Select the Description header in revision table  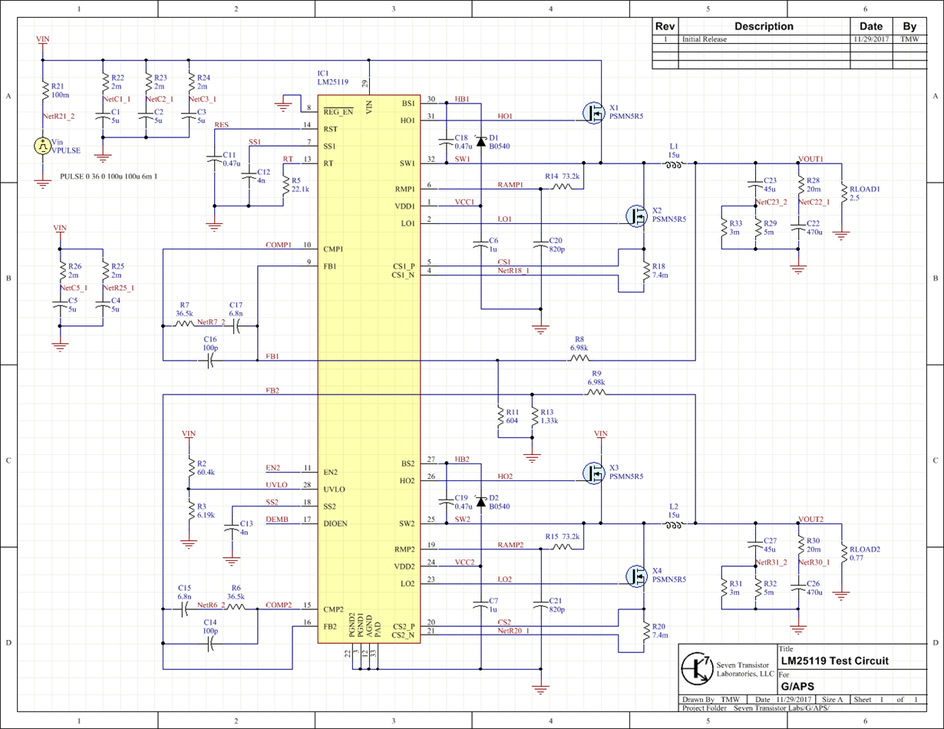764,26
